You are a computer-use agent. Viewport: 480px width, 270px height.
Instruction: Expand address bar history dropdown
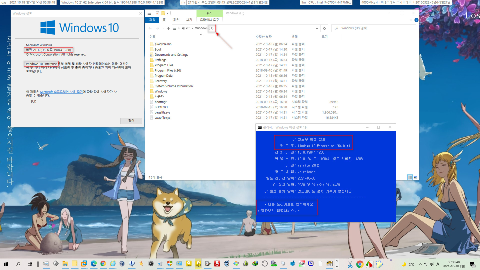[317, 28]
